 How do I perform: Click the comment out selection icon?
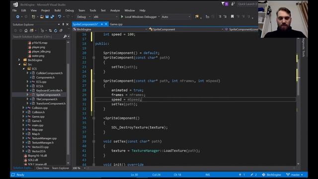coord(220,16)
